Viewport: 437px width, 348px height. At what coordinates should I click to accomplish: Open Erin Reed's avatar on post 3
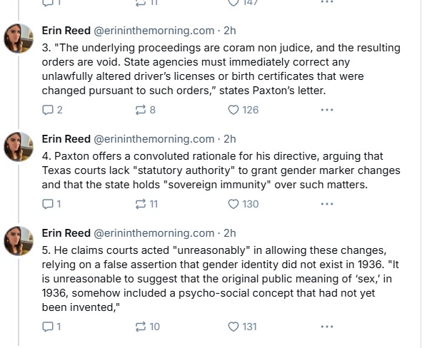coord(19,39)
